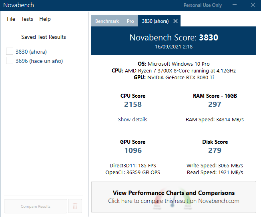The width and height of the screenshot is (261, 217).
Task: Select the 3830 (ahora) result tab
Action: [x=155, y=21]
